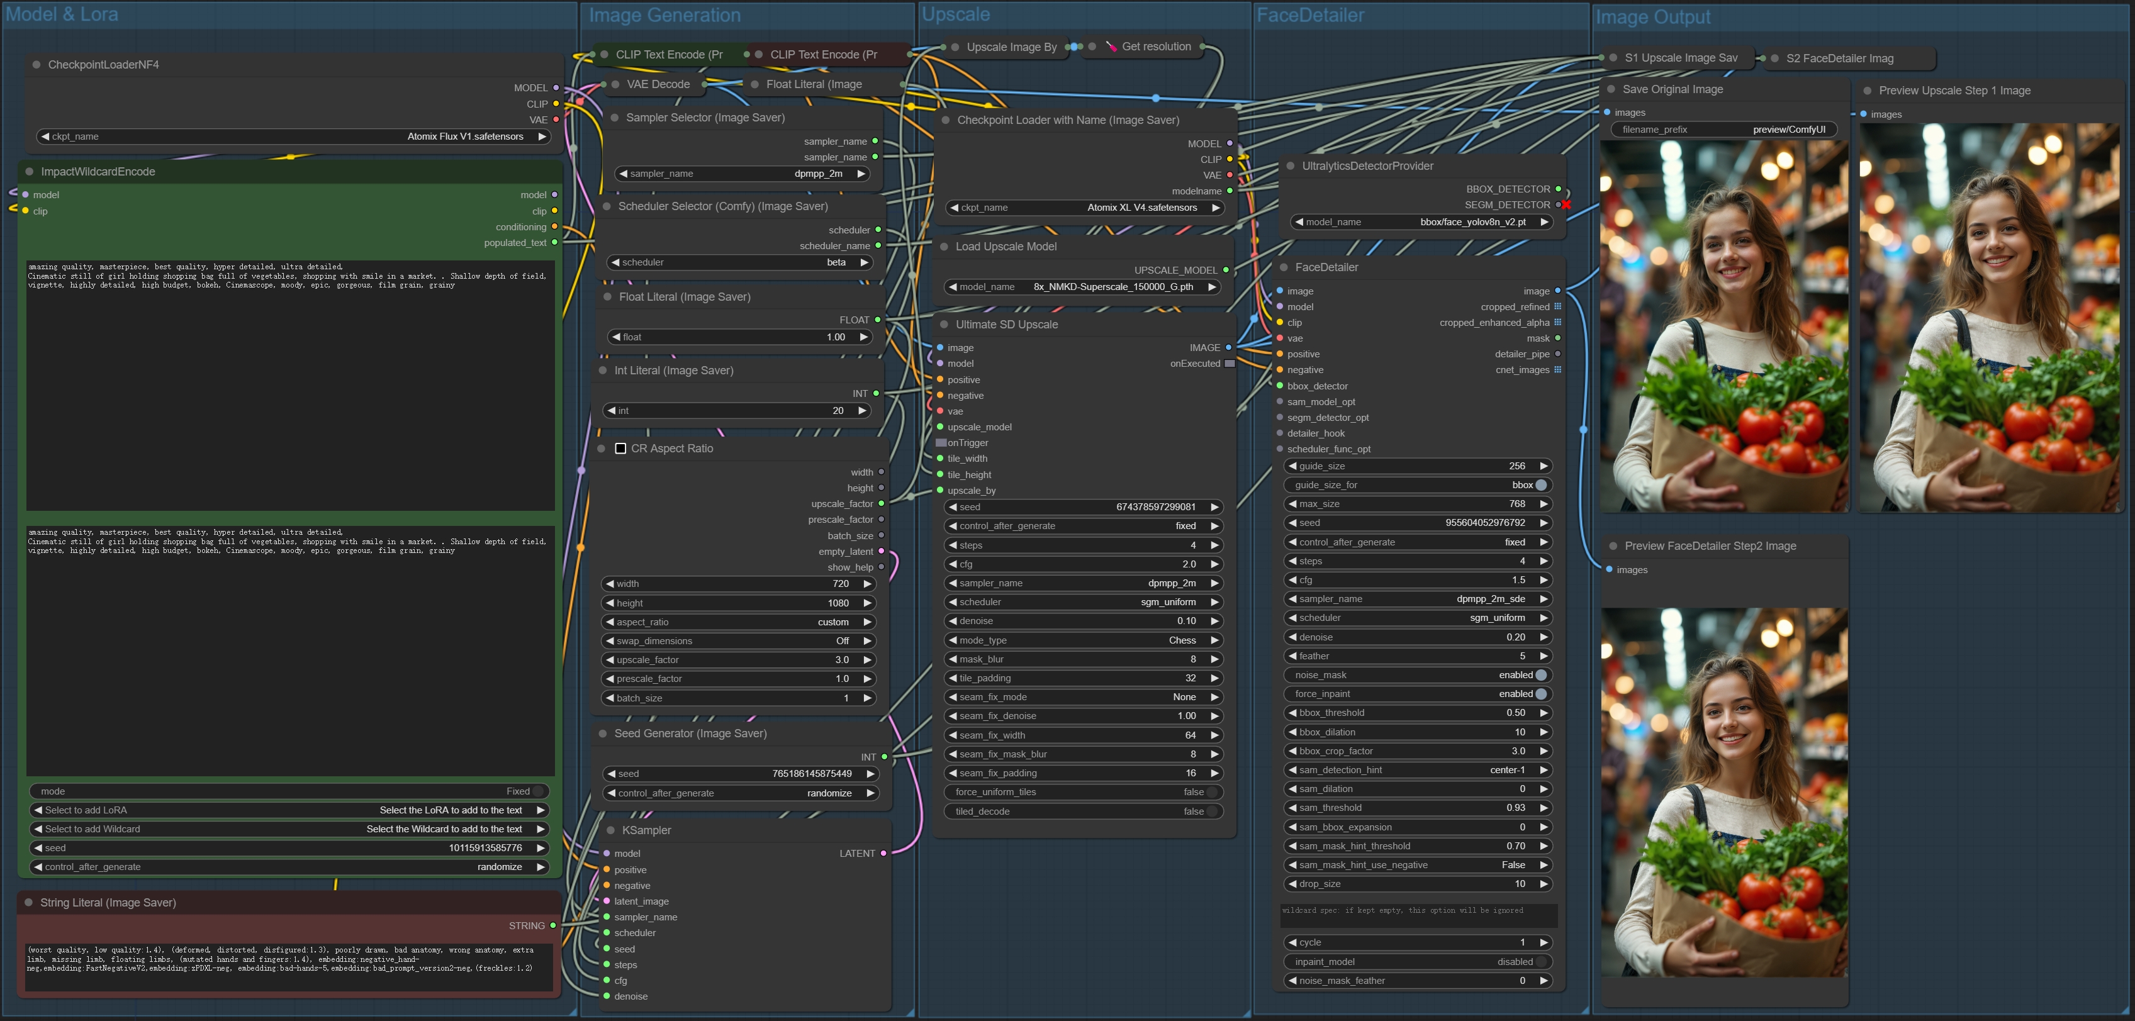Disable the noise_mask toggle

coord(1541,674)
